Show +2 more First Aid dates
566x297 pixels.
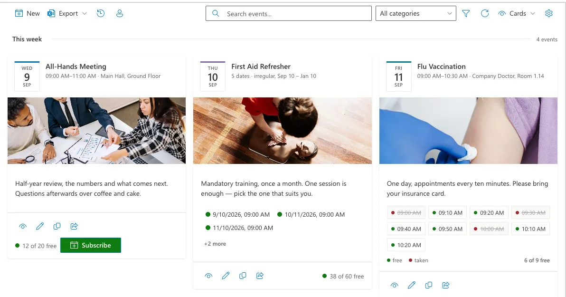click(215, 244)
